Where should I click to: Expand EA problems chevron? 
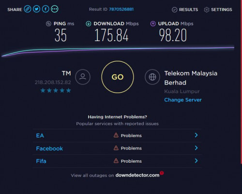point(196,135)
